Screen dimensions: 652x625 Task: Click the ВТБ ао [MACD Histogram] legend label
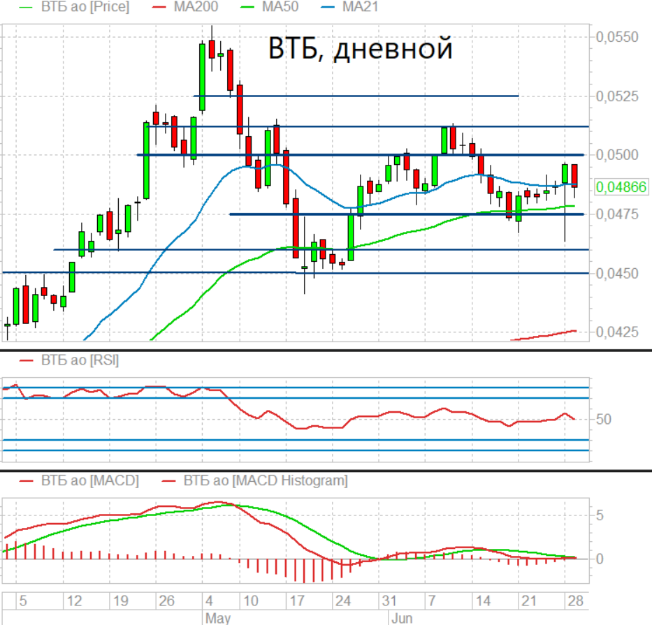click(266, 480)
